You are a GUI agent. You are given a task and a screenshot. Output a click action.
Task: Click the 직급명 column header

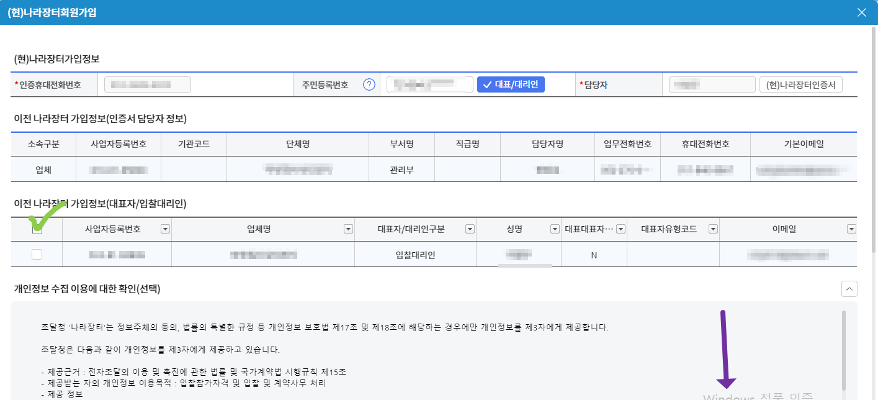pos(468,144)
